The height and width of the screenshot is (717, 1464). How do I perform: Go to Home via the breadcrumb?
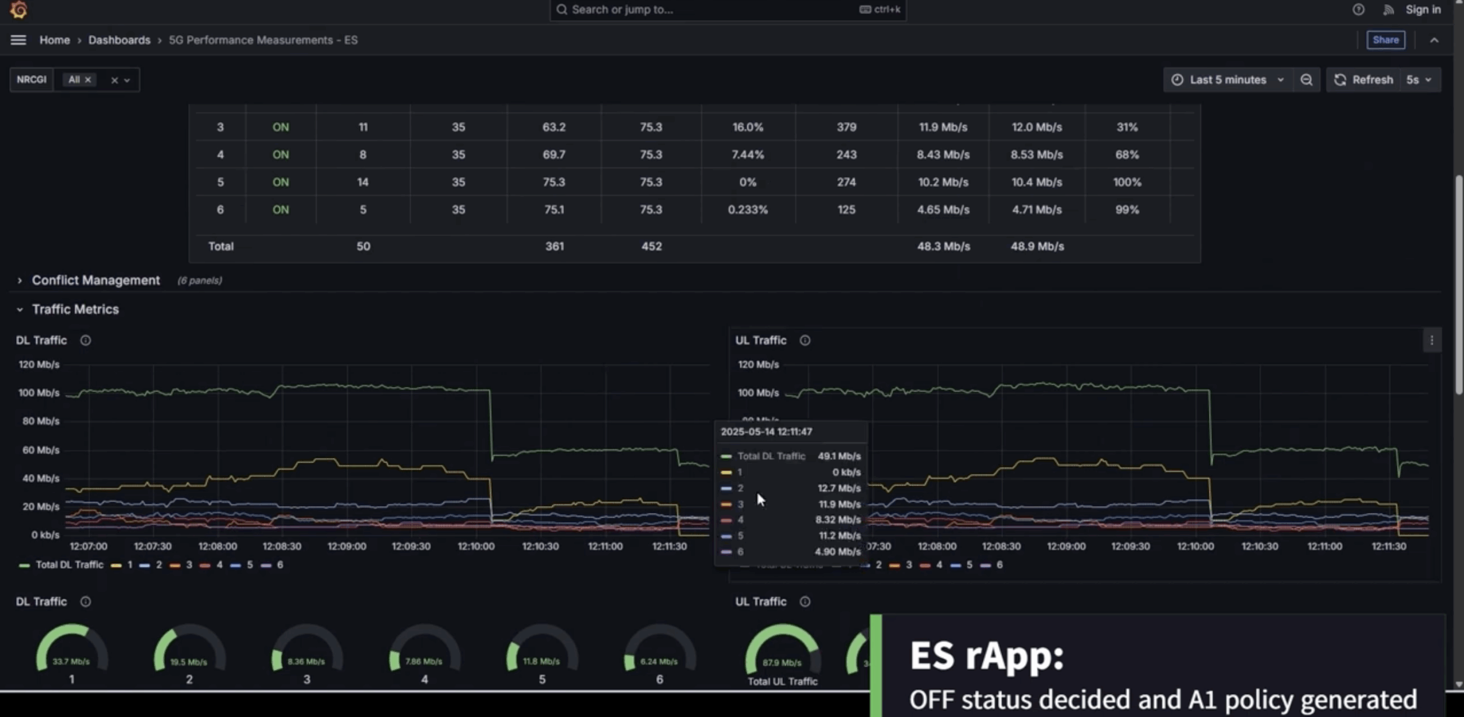point(54,39)
